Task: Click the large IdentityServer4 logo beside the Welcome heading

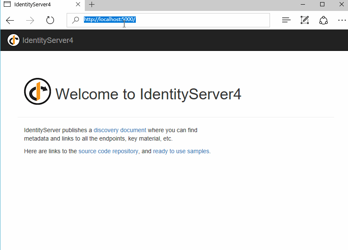Action: point(38,91)
